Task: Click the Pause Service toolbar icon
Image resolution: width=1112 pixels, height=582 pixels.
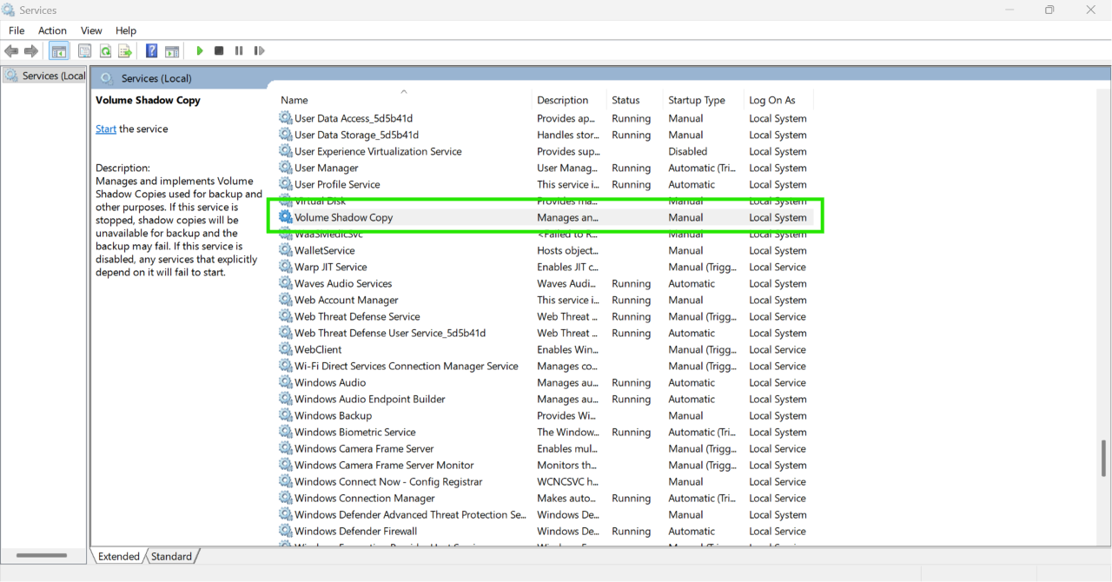Action: click(239, 51)
